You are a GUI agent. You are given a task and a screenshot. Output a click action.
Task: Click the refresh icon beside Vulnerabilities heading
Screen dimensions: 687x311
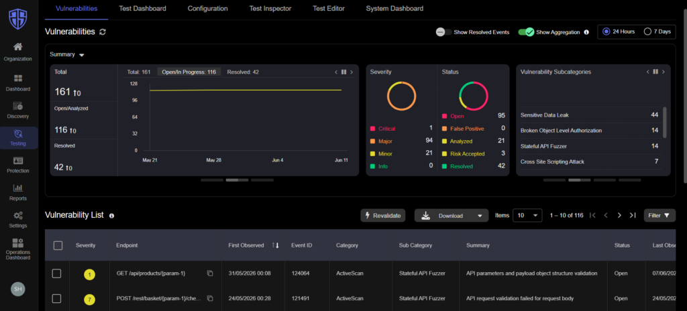[103, 32]
